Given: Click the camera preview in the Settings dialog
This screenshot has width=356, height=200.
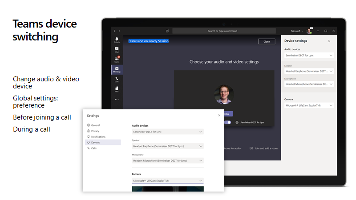Looking at the screenshot, I should pyautogui.click(x=168, y=189).
